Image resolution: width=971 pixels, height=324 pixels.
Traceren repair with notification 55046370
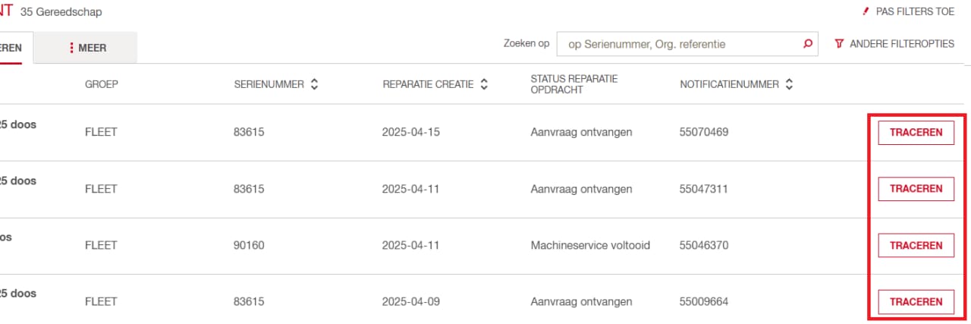point(916,245)
